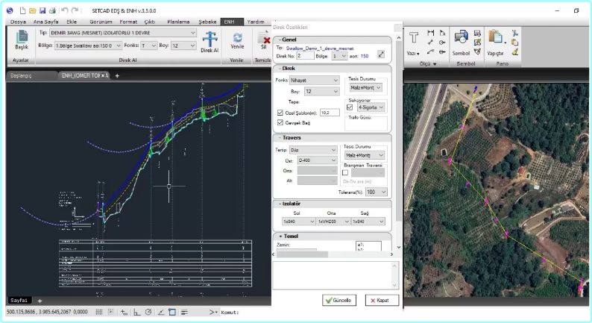Screen dimensions: 592x323
Task: Select the leader arrow dimension tool
Action: coord(431,51)
